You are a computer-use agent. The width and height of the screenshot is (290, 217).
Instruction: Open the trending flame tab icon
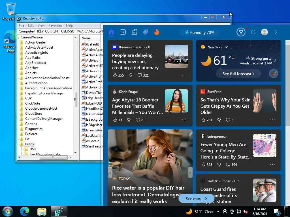(x=157, y=32)
